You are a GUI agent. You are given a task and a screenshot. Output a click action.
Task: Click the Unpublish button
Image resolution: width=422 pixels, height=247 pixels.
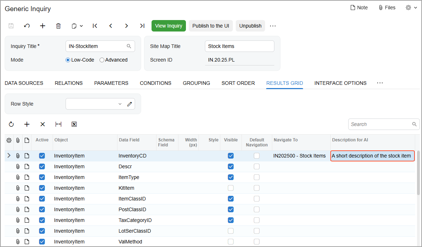coord(250,26)
